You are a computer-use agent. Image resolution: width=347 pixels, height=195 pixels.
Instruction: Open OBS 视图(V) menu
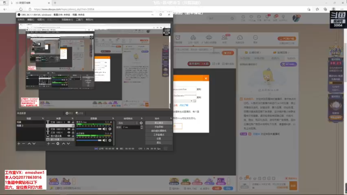[41, 19]
